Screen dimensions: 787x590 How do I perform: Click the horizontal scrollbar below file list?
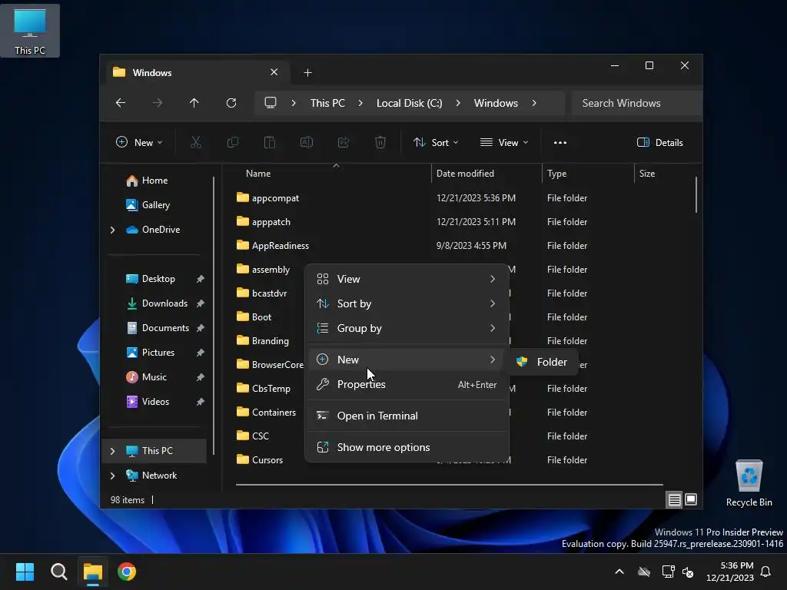tap(449, 485)
